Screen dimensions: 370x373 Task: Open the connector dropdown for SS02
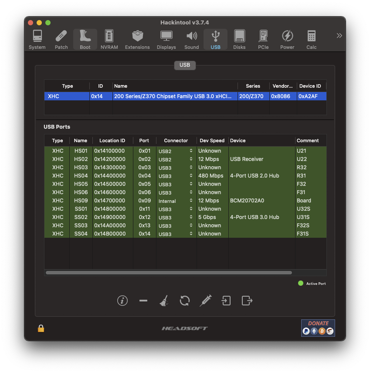(176, 217)
